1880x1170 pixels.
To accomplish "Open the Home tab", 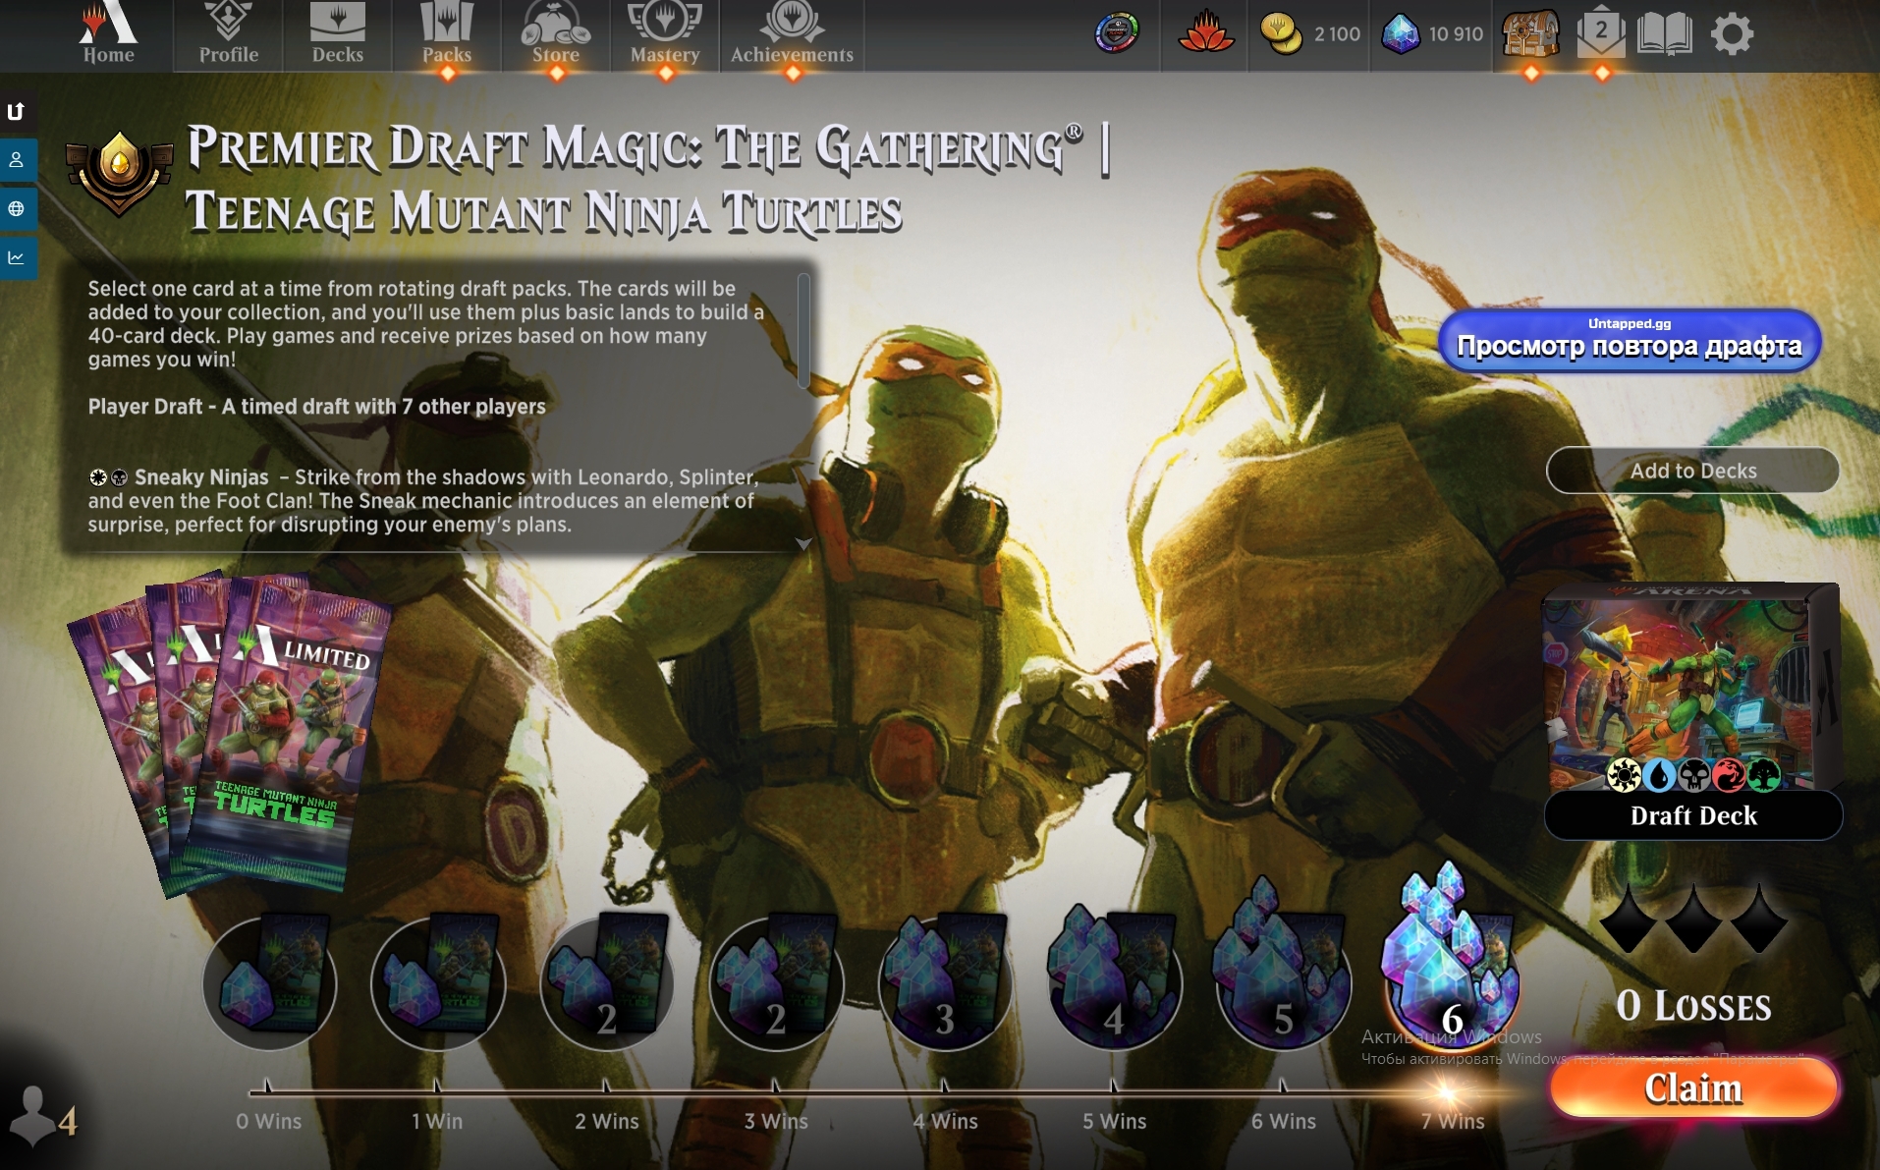I will (108, 35).
